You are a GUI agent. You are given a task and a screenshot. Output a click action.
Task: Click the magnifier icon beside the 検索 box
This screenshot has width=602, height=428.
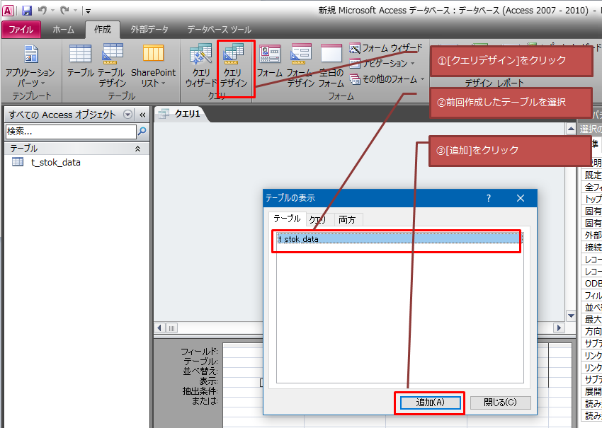pos(142,132)
